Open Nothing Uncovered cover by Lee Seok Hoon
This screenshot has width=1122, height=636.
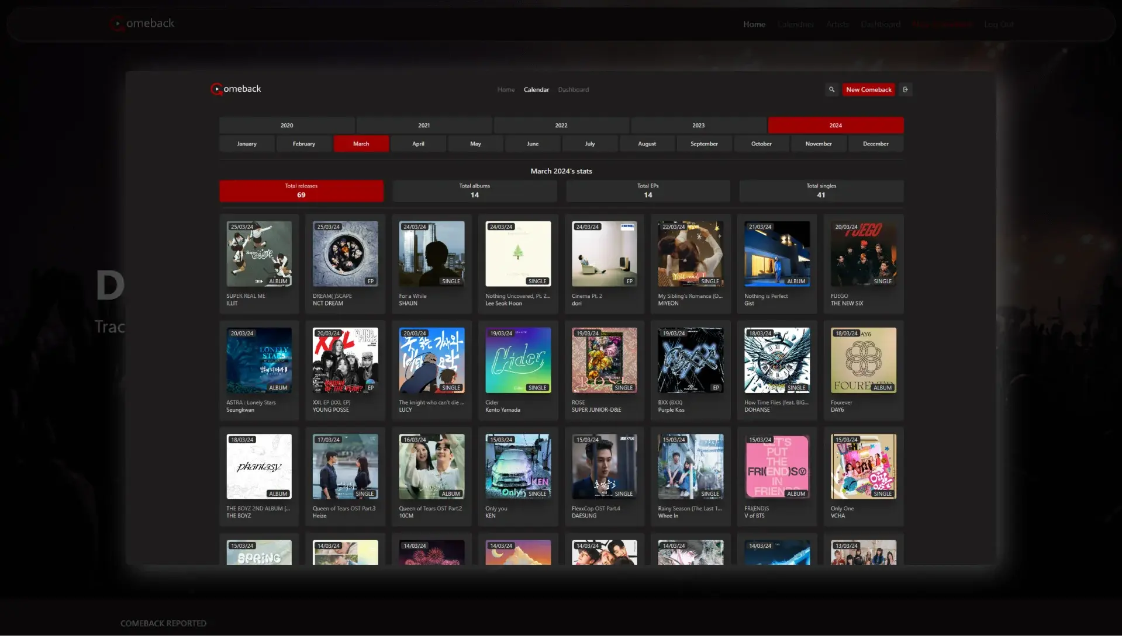518,253
